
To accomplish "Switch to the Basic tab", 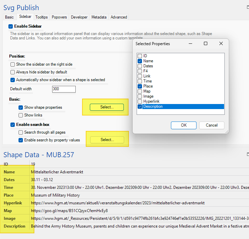I will pos(9,17).
